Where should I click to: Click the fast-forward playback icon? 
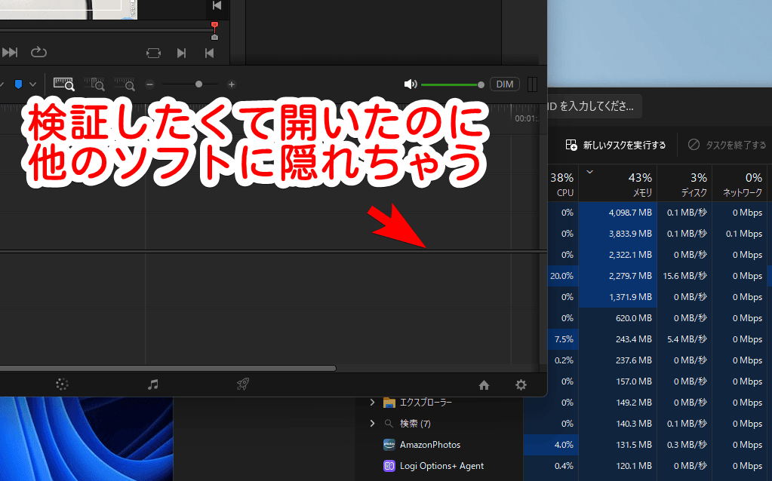10,53
